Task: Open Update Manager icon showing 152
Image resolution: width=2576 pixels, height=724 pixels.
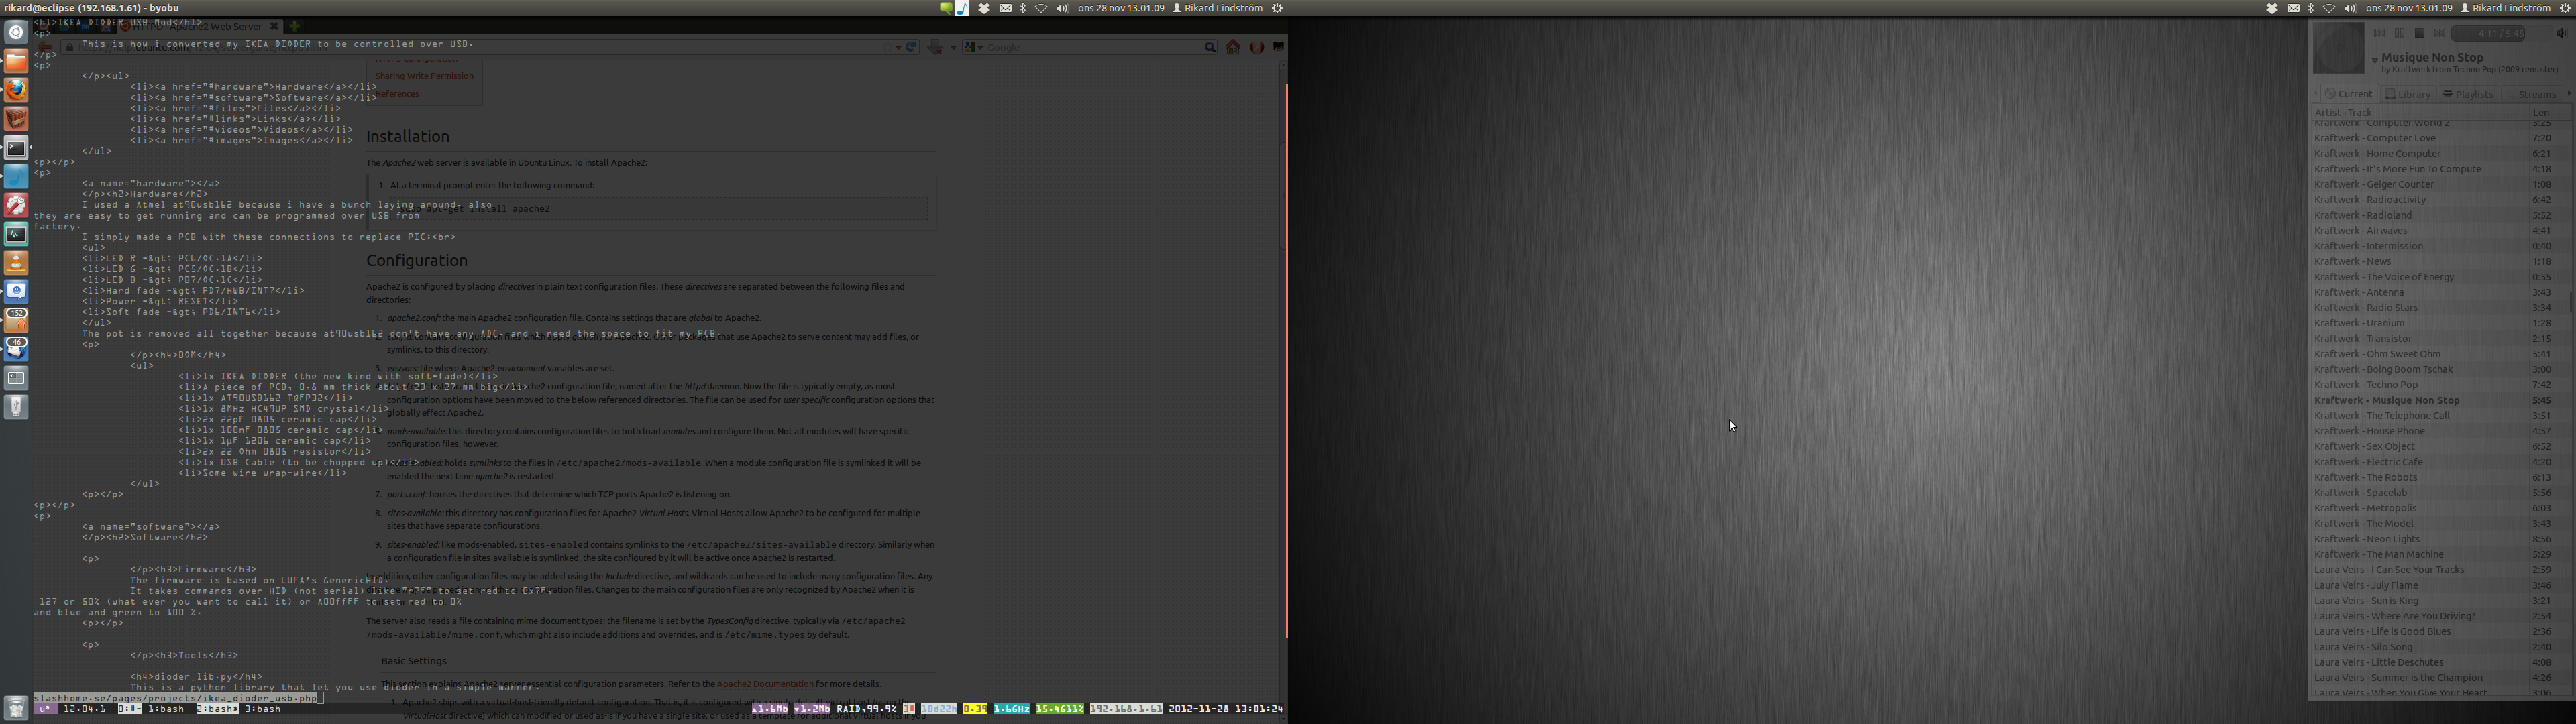Action: pyautogui.click(x=16, y=320)
